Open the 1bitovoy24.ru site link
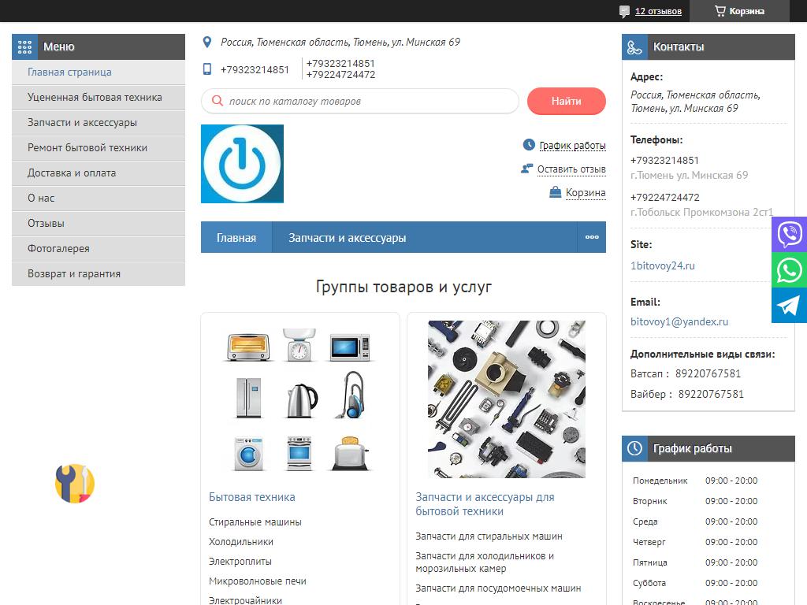This screenshot has height=605, width=807. tap(663, 265)
